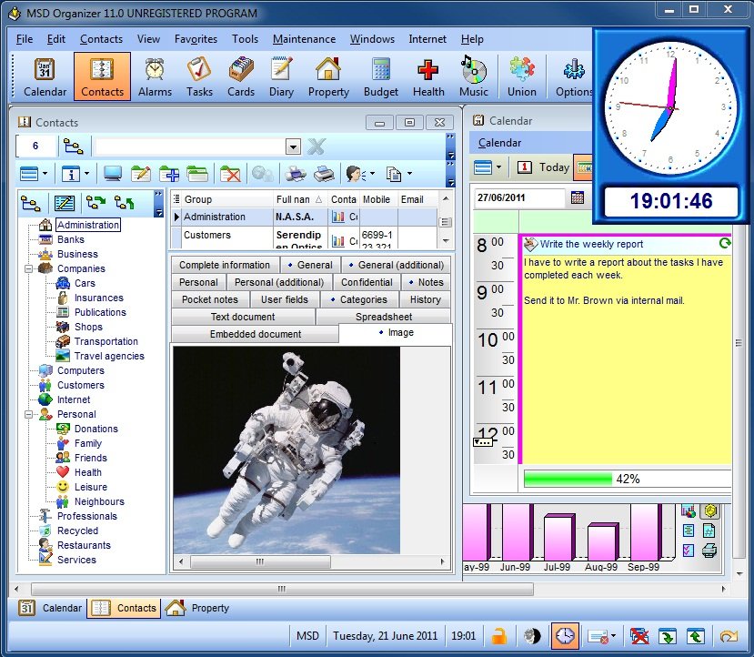Open the copy documents icon dropdown
The image size is (754, 657).
pyautogui.click(x=409, y=174)
